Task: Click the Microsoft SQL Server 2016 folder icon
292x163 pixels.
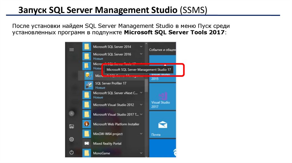Action: tap(87, 56)
